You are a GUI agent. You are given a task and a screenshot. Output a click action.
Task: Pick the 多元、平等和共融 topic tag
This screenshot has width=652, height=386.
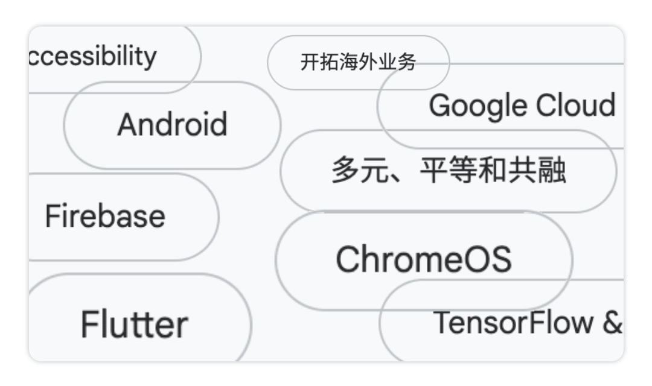[x=450, y=169]
